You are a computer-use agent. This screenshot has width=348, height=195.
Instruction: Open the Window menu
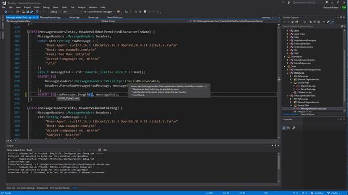(93, 7)
